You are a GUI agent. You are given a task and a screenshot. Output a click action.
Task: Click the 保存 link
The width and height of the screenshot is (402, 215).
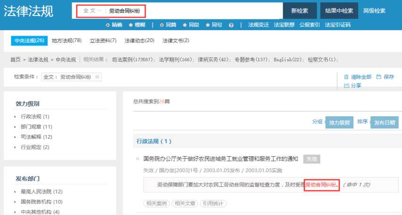point(389,77)
